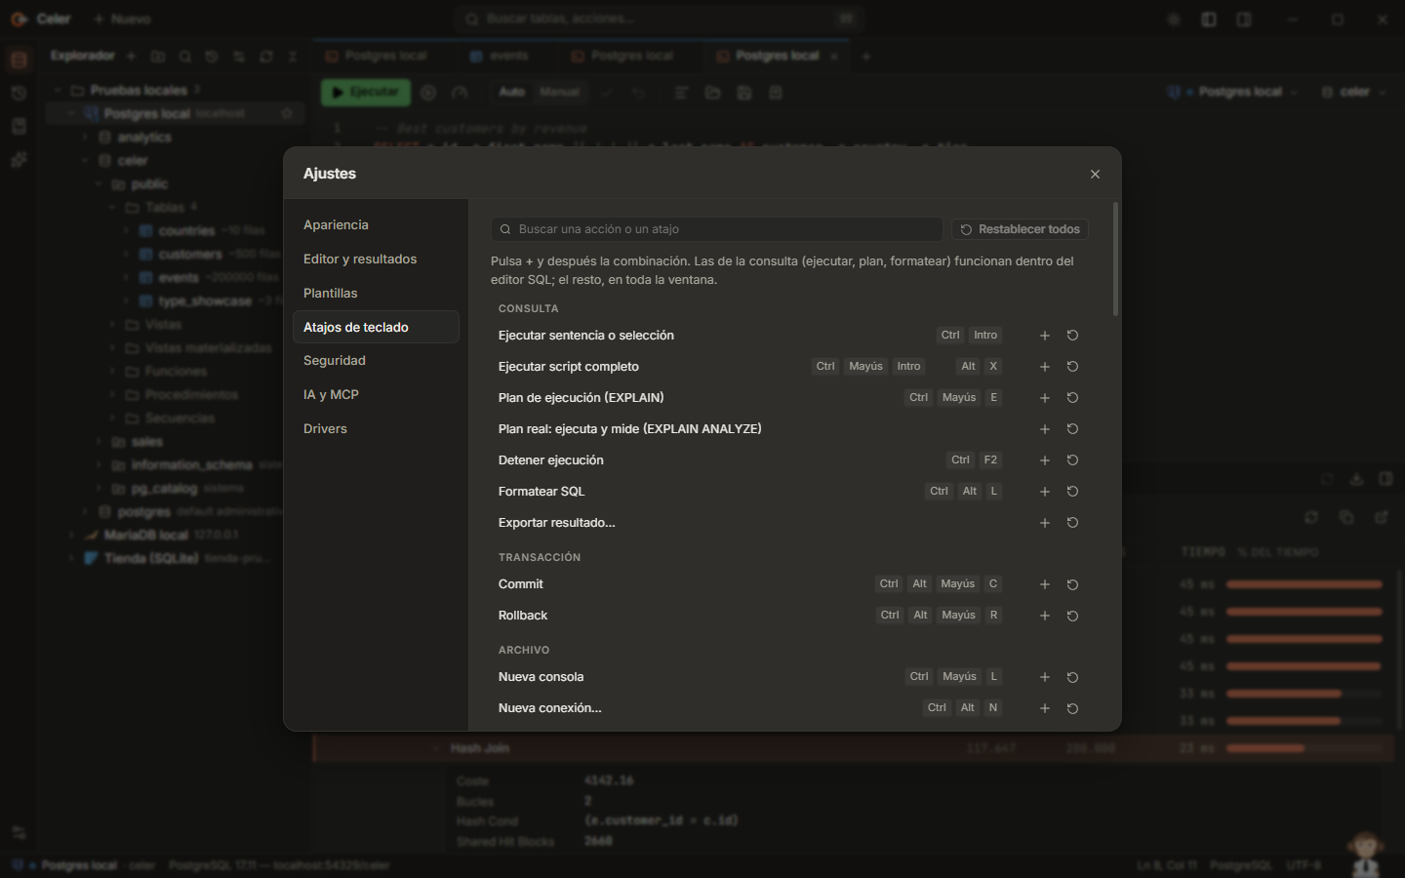Add shortcut for Nueva conexión
1405x878 pixels.
[x=1045, y=708]
